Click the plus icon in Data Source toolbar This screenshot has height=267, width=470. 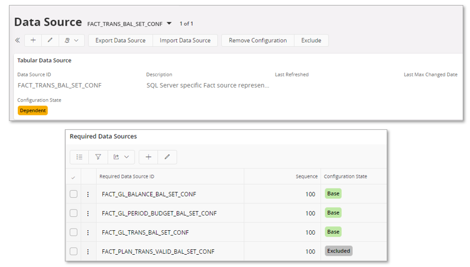pos(33,40)
